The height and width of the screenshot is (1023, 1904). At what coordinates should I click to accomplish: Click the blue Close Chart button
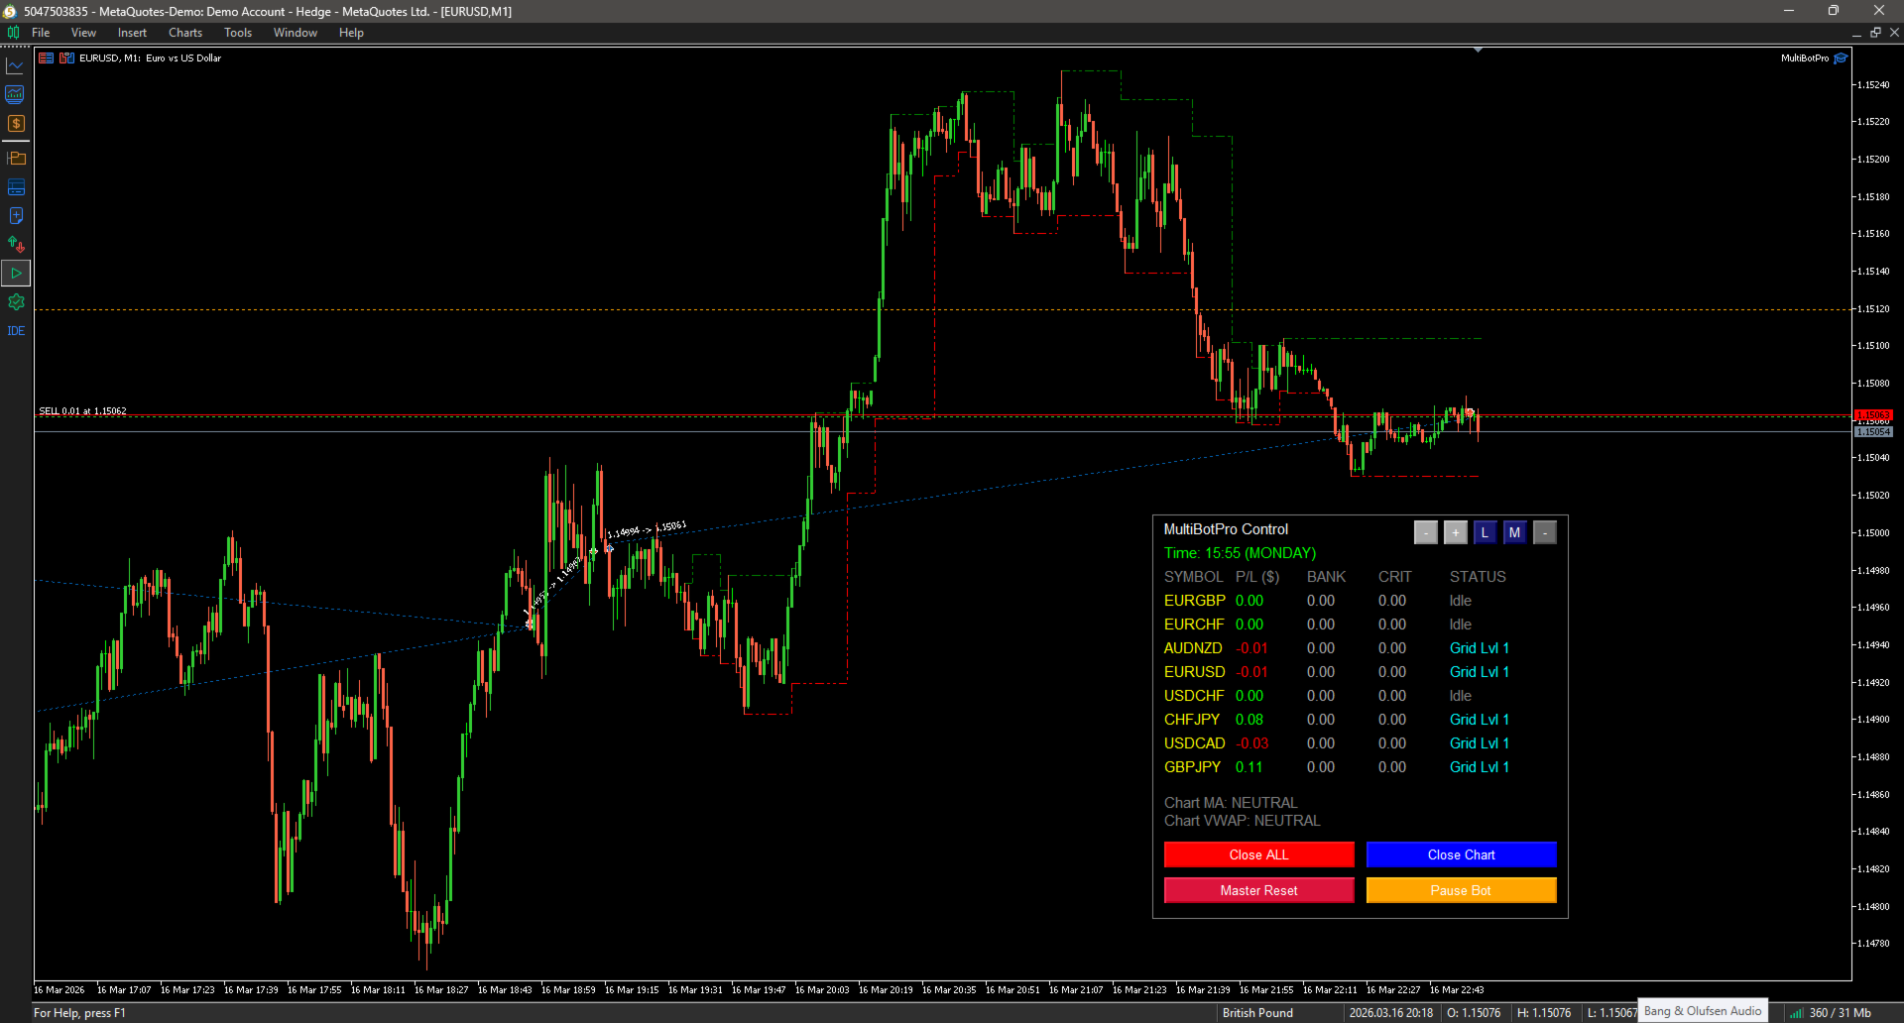(1461, 854)
